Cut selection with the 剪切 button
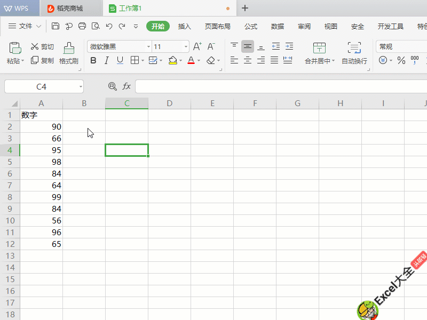 point(42,46)
